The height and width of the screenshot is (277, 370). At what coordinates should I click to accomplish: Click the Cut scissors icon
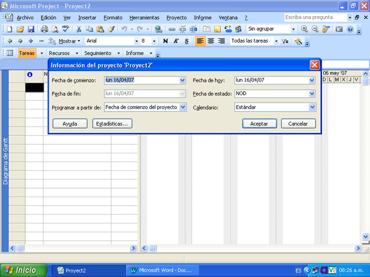79,29
